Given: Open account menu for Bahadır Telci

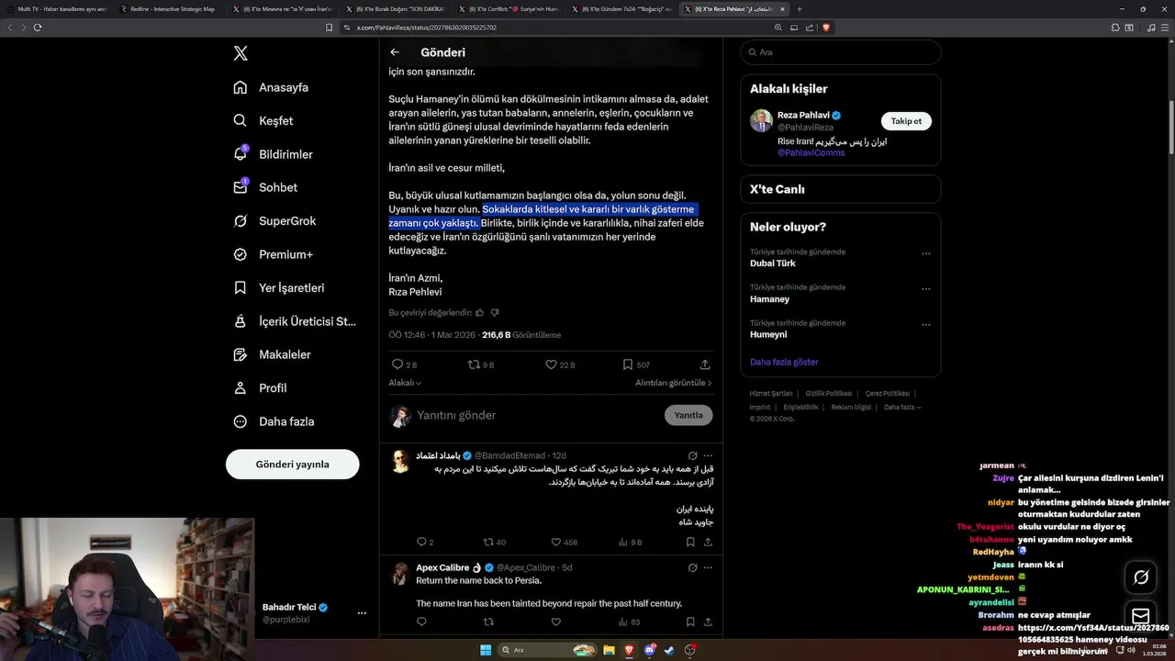Looking at the screenshot, I should (362, 612).
